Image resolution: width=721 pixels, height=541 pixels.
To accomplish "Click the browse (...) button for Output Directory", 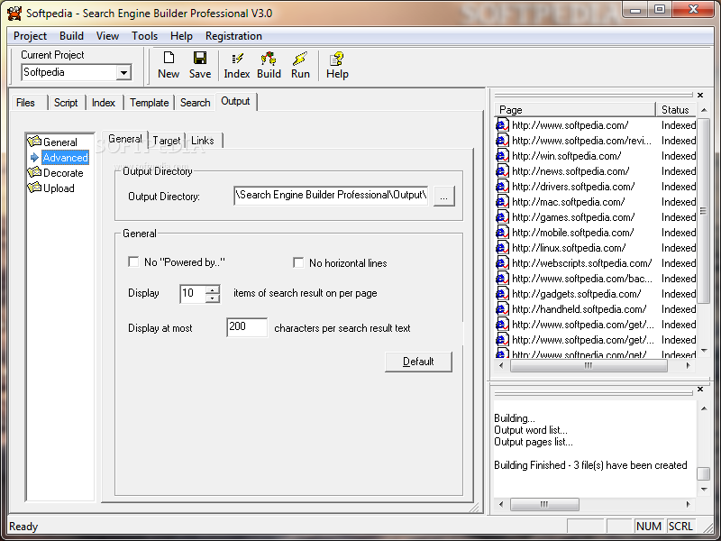I will (x=443, y=197).
